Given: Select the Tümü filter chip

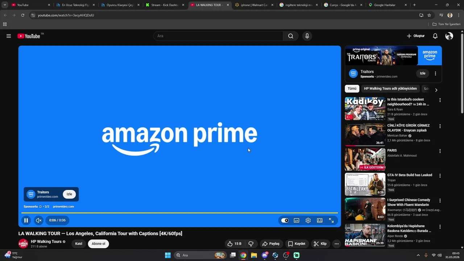Looking at the screenshot, I should (x=352, y=88).
